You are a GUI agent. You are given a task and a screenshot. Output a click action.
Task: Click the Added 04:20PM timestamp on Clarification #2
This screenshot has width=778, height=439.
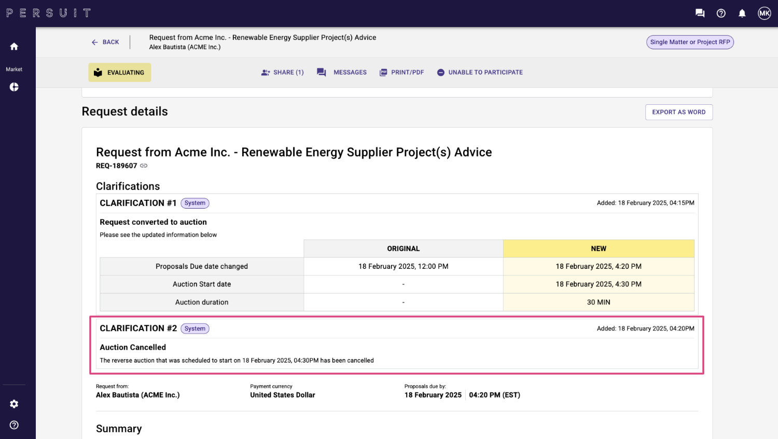pos(645,328)
